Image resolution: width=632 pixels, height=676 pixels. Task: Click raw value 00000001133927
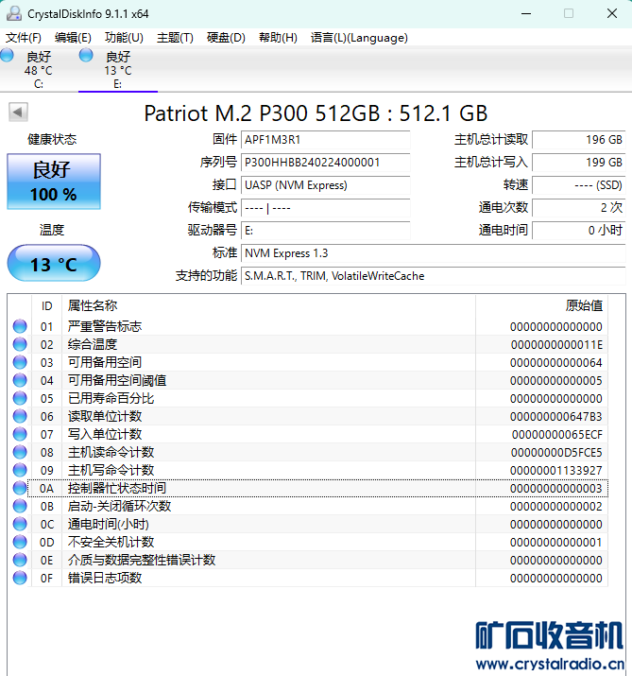click(x=556, y=470)
